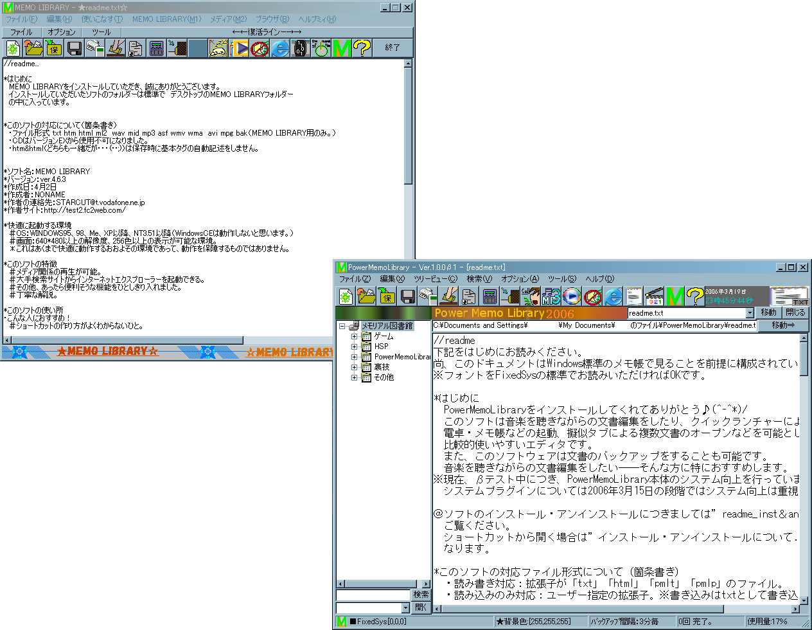Expand the その他 tree node

point(354,377)
